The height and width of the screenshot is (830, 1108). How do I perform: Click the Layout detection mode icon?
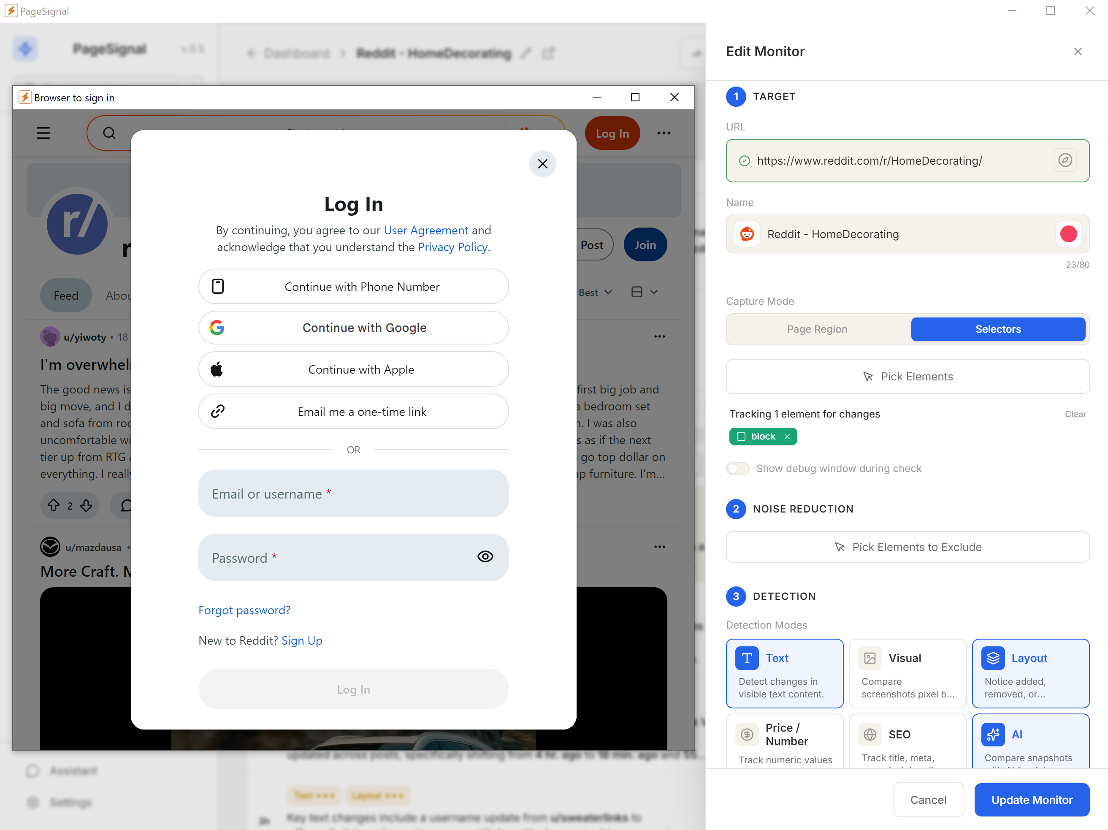point(993,658)
